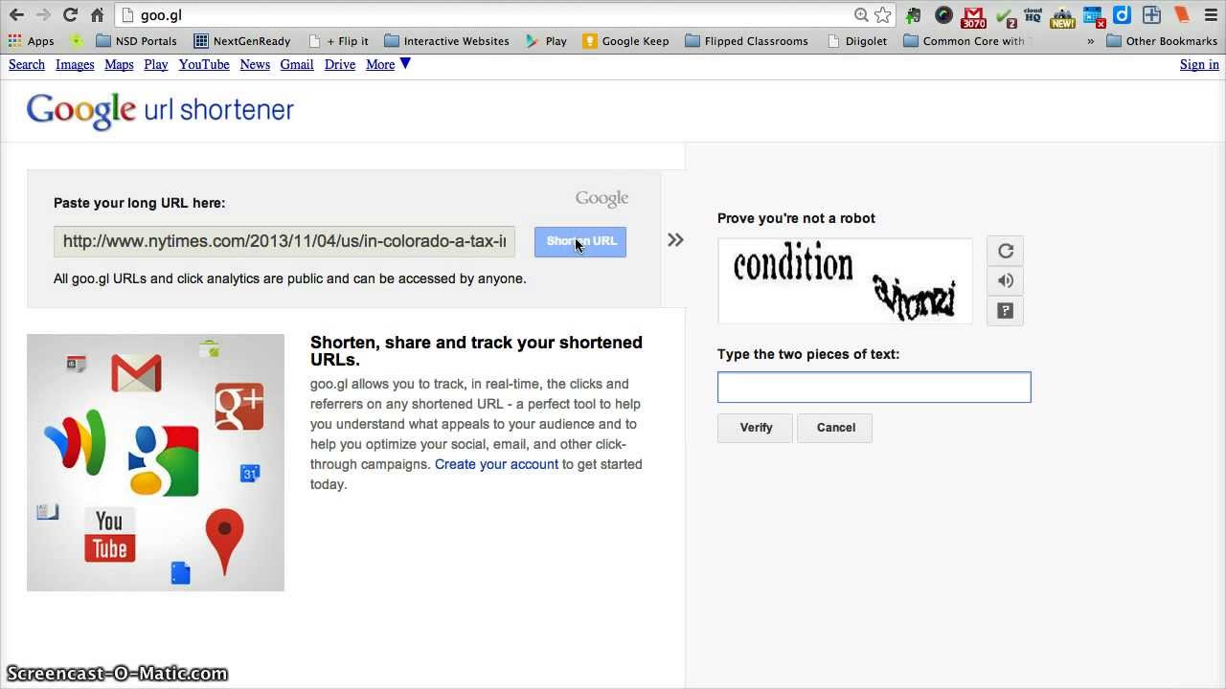
Task: Open the calendar extension with red x
Action: (1094, 16)
